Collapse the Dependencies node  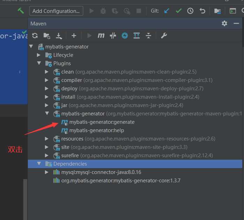click(39, 163)
